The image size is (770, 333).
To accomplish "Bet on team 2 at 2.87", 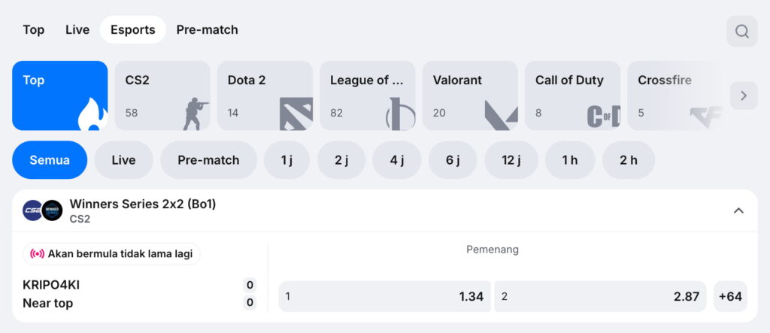I will [600, 296].
